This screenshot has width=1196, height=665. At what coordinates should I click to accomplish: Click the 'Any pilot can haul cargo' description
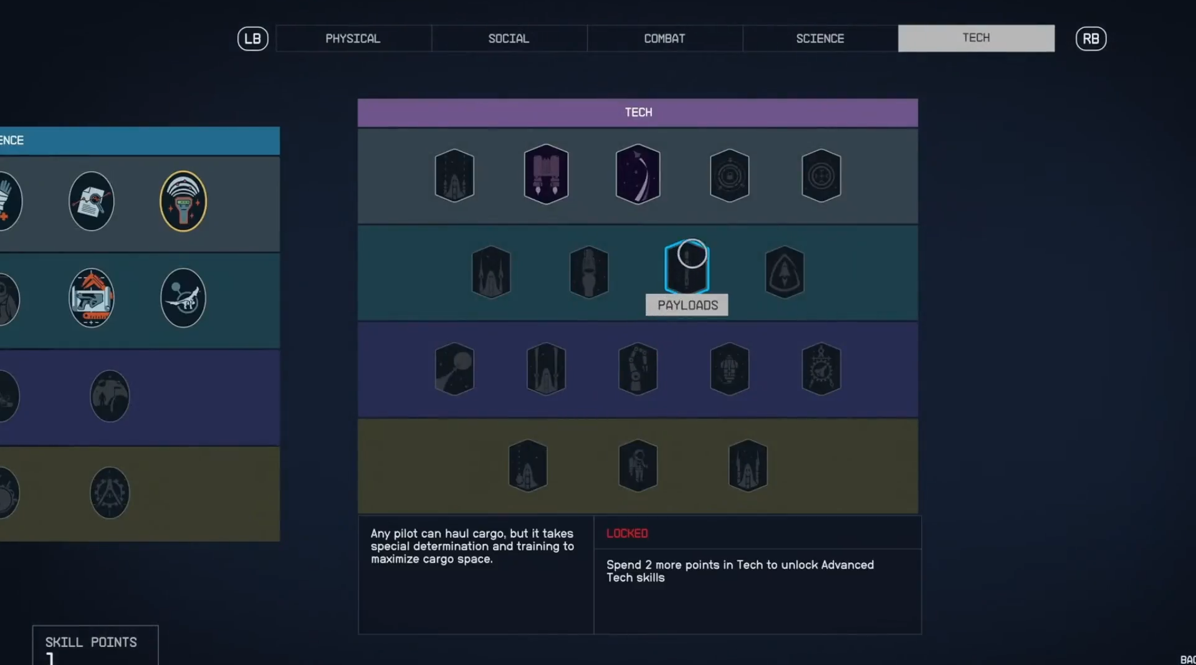[x=472, y=546]
